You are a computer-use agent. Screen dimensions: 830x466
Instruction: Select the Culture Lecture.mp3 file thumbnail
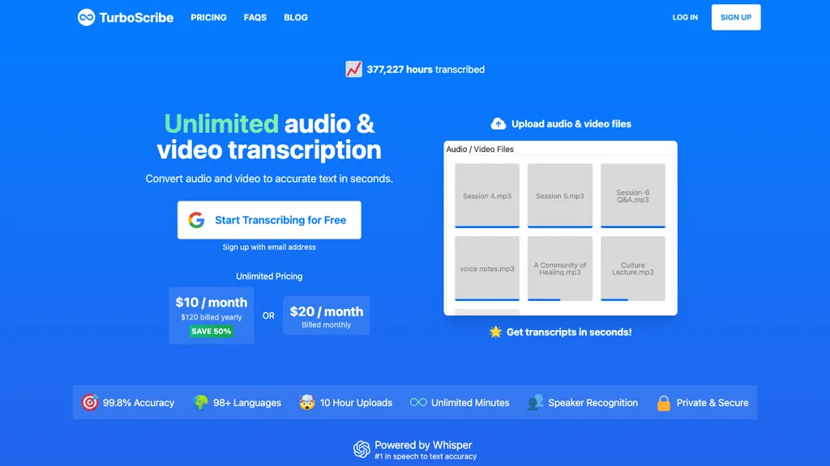tap(632, 268)
